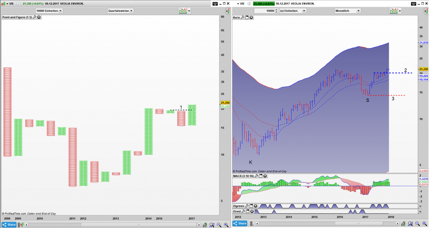
Task: Remove the MACD indicator
Action: [265, 176]
